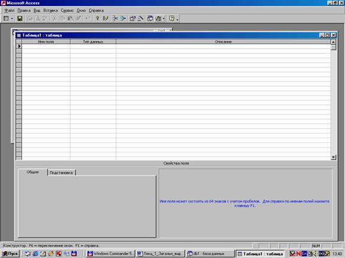Switch to the Подстановка properties tab
This screenshot has width=345, height=258.
tap(61, 172)
